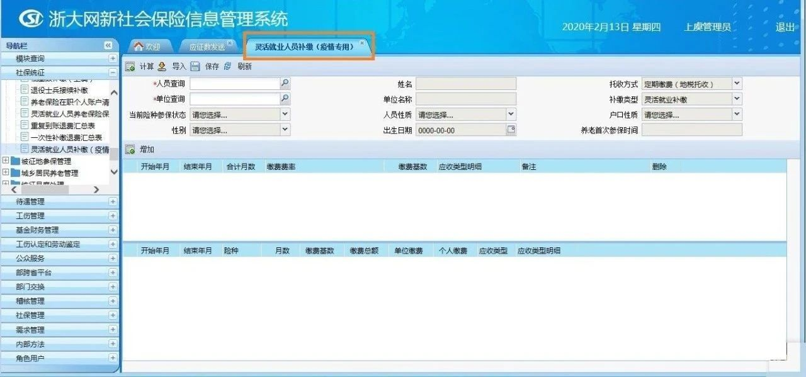This screenshot has width=806, height=377.
Task: Open the 补缴类型 dropdown
Action: pos(737,99)
